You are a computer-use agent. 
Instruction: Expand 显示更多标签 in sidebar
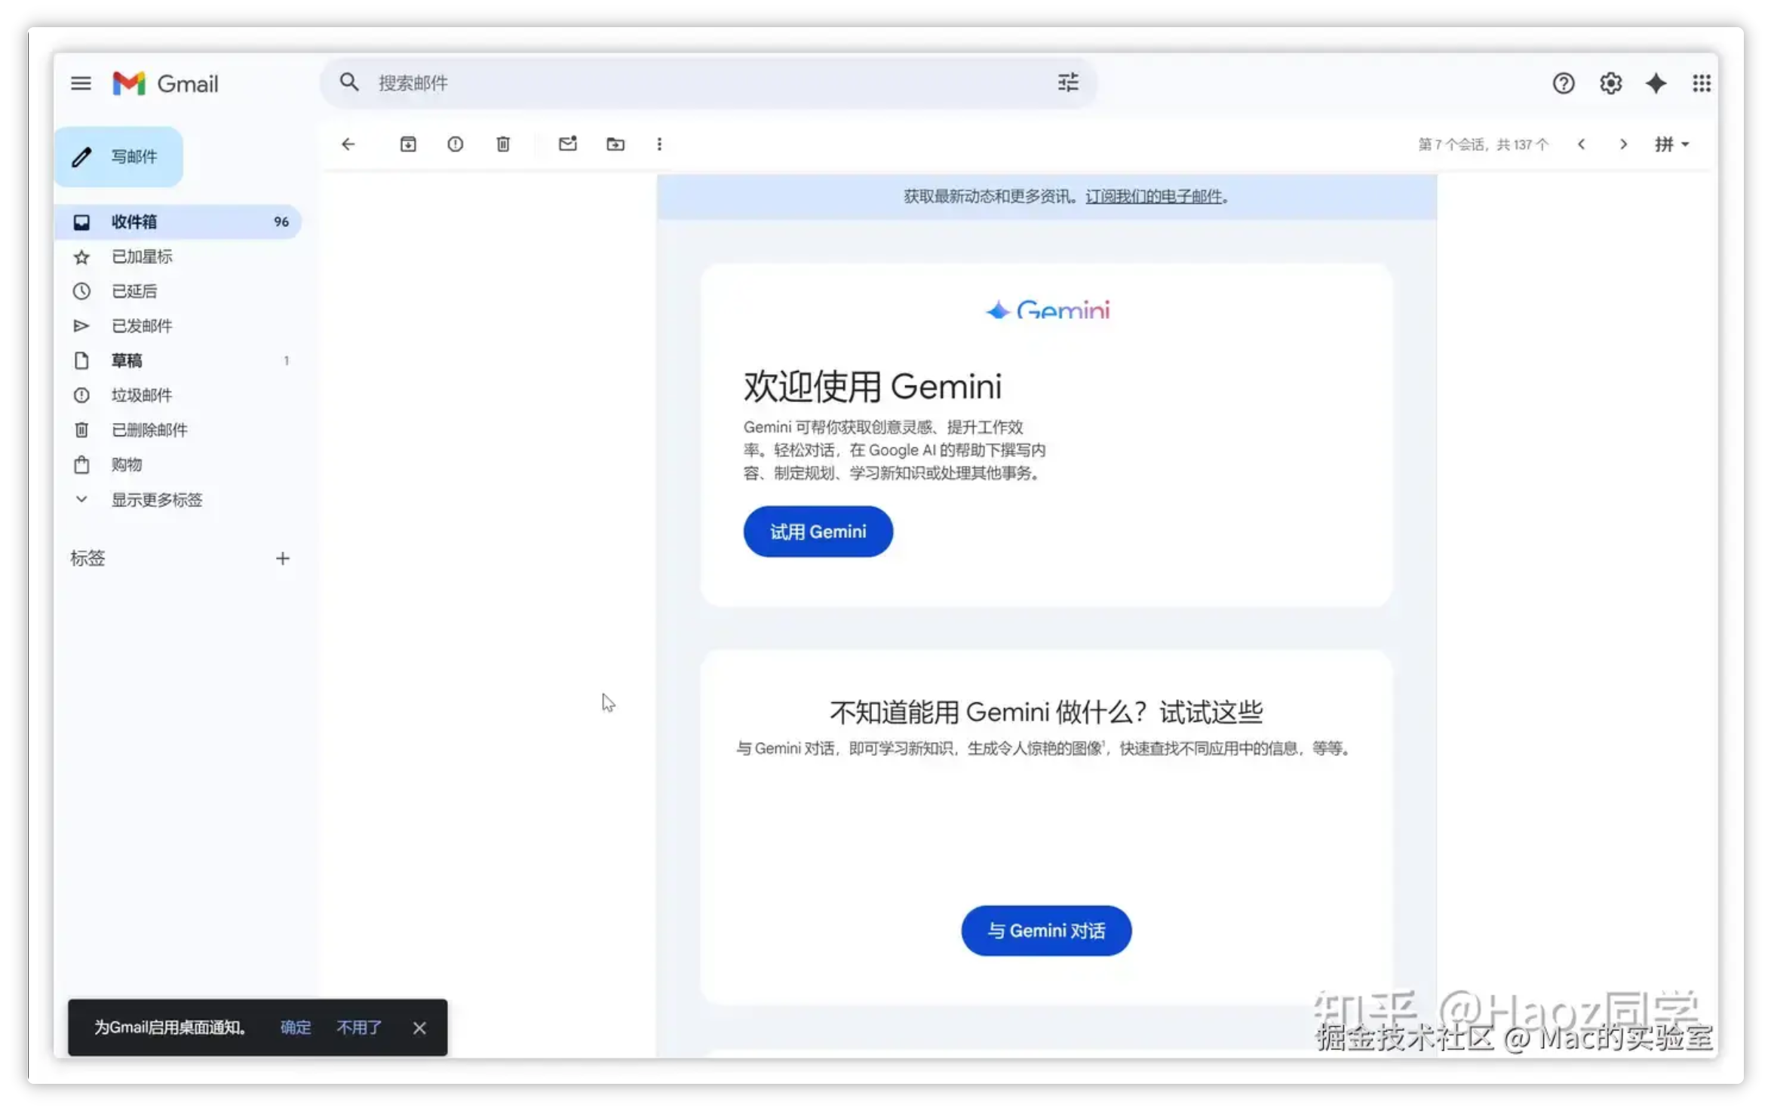[x=157, y=500]
